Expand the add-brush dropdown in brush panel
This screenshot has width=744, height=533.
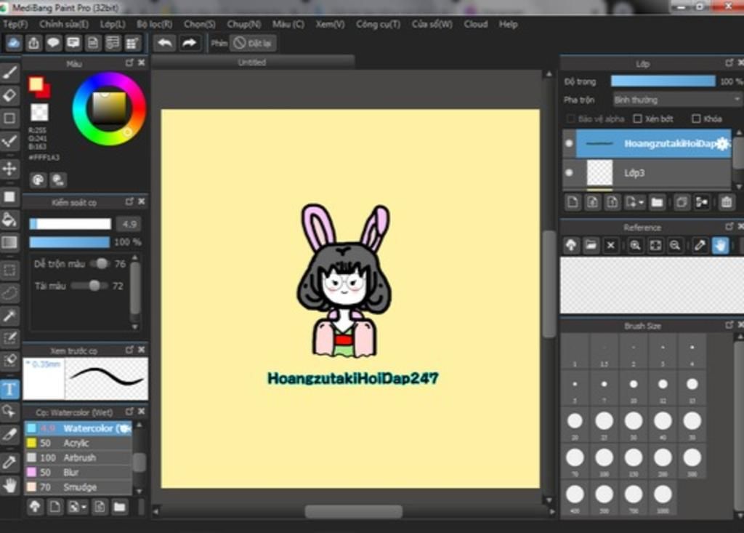(77, 507)
